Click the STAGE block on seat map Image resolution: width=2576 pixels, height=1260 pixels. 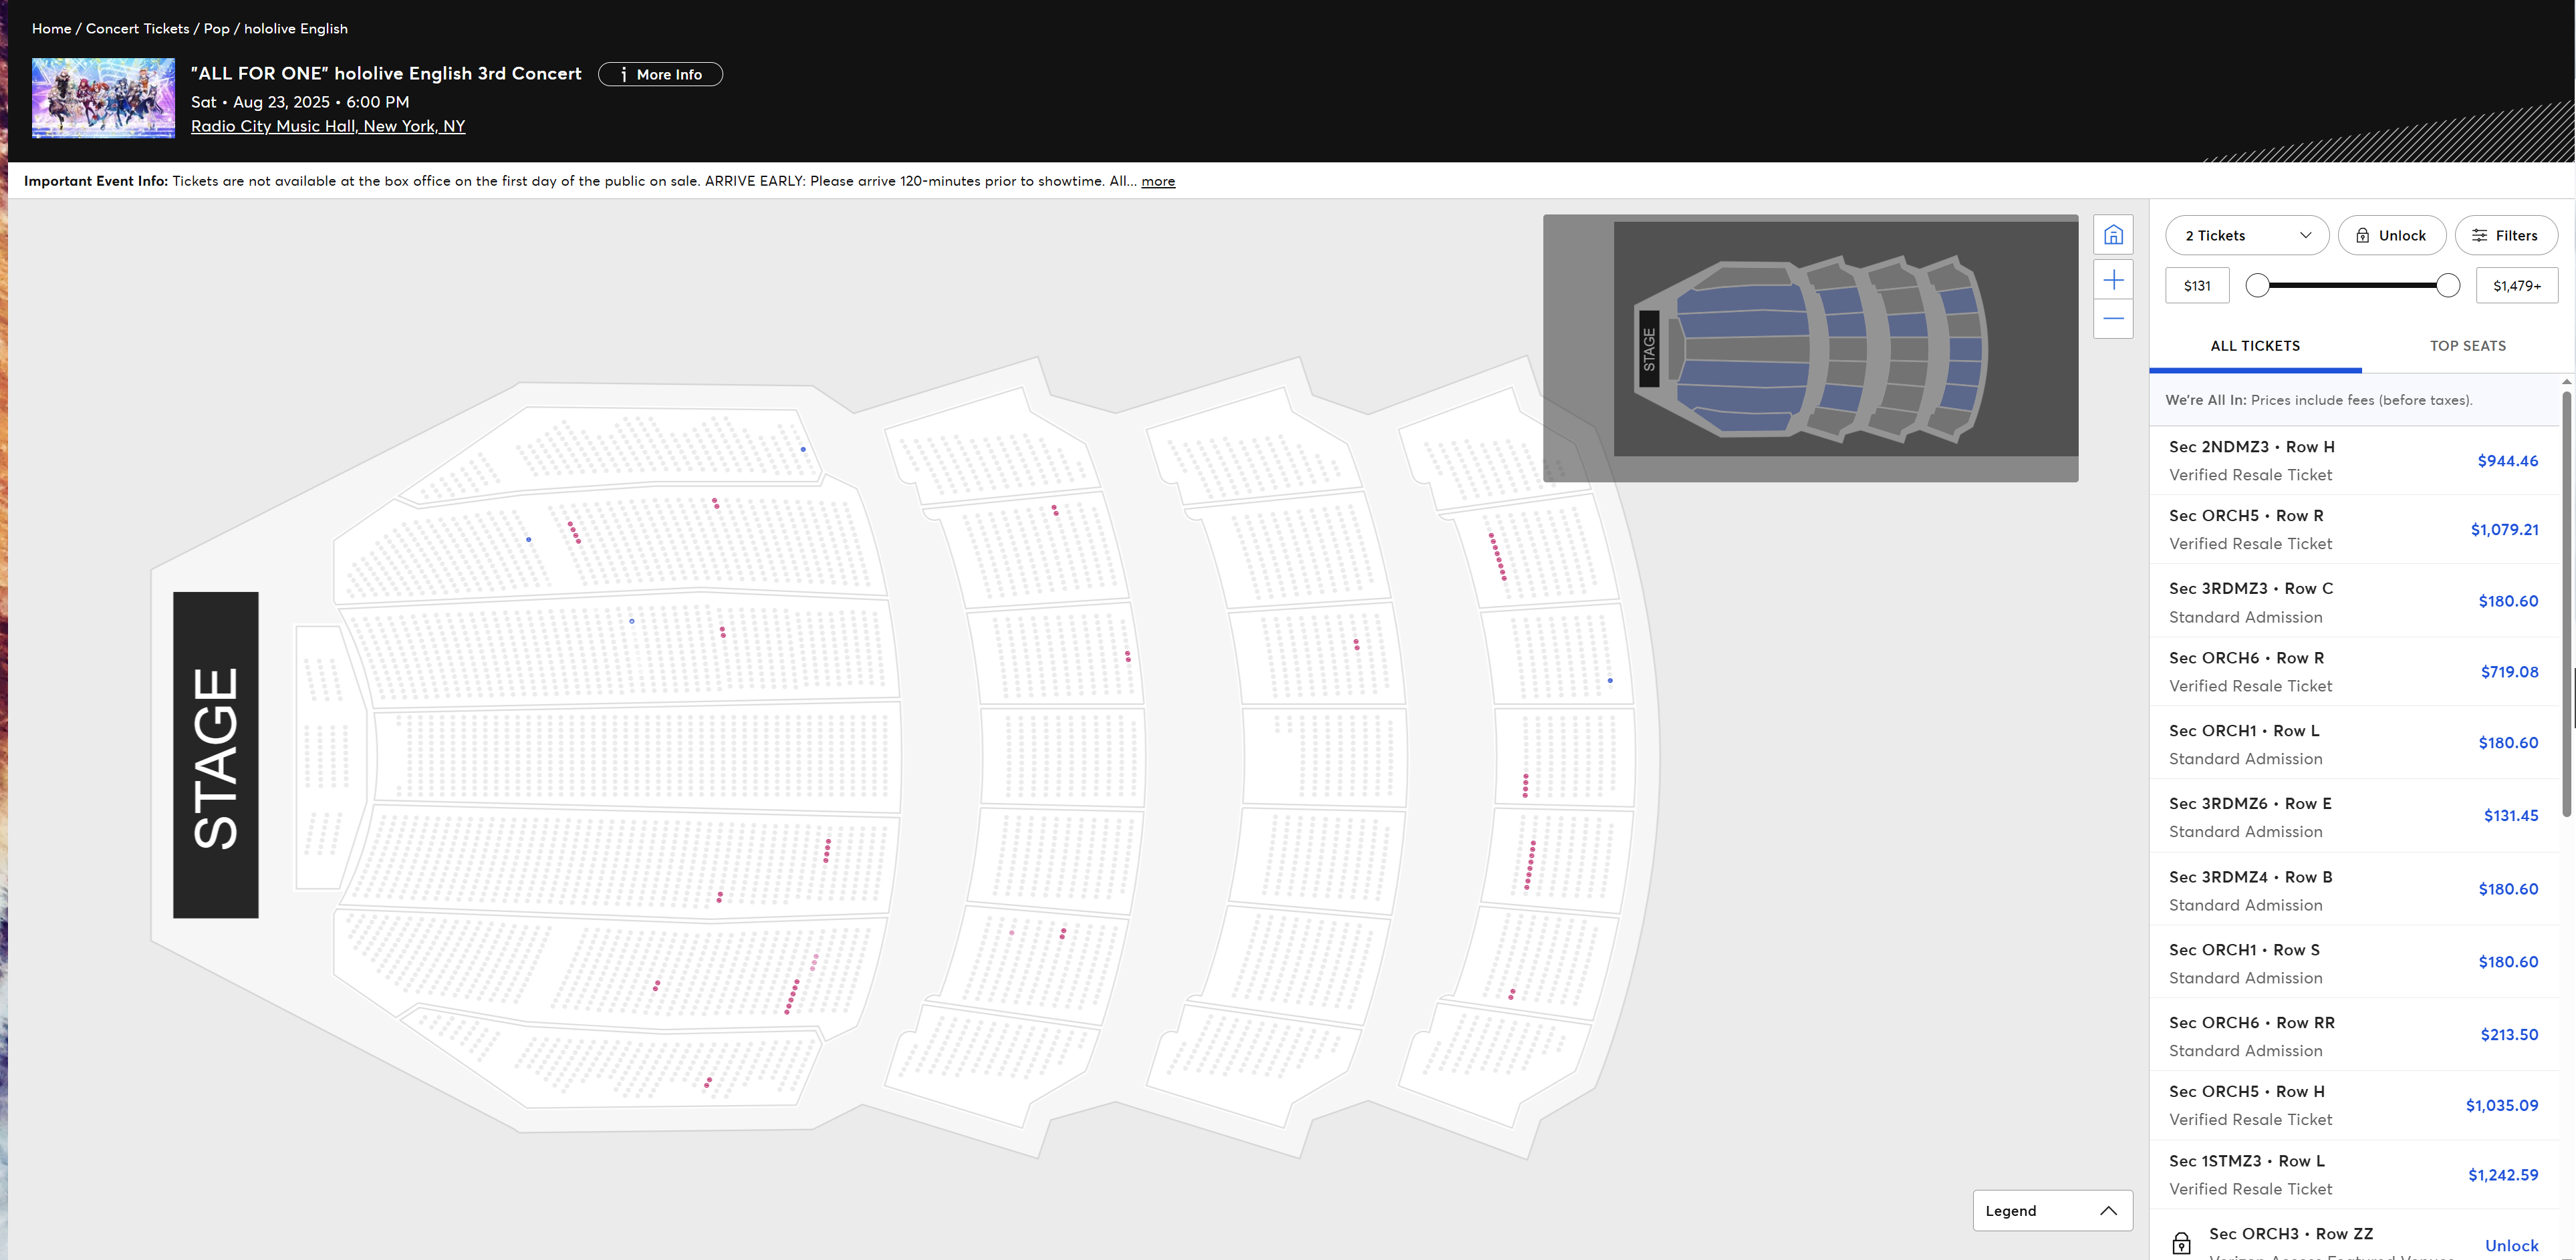pos(216,756)
